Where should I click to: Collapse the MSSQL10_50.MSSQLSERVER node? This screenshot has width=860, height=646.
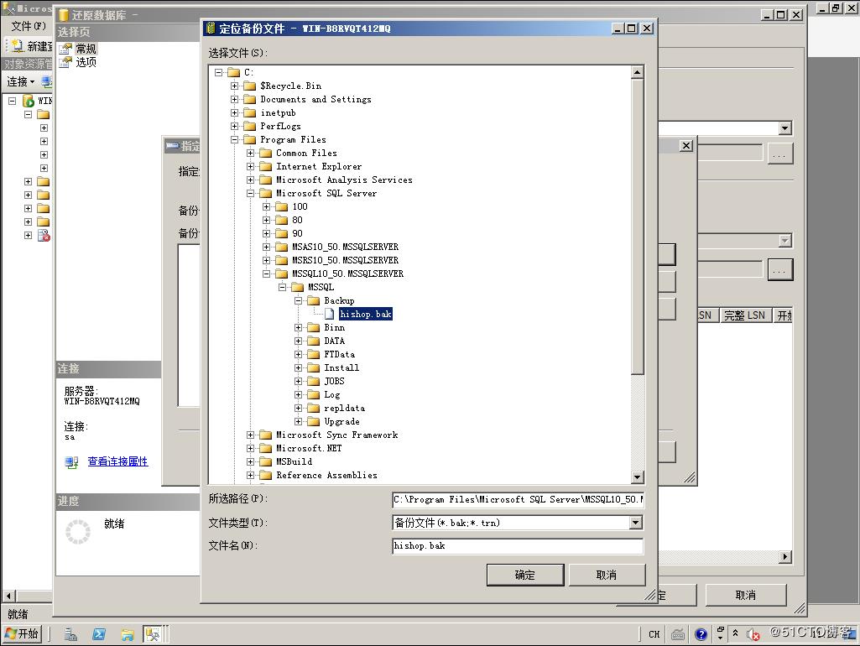point(267,274)
